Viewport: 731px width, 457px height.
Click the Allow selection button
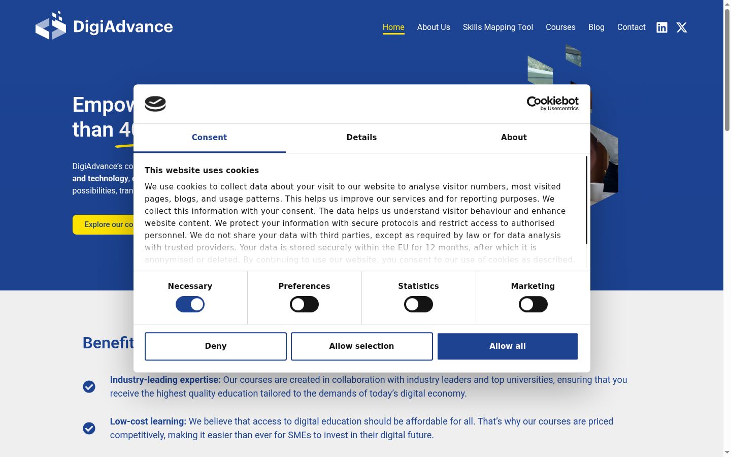[362, 346]
